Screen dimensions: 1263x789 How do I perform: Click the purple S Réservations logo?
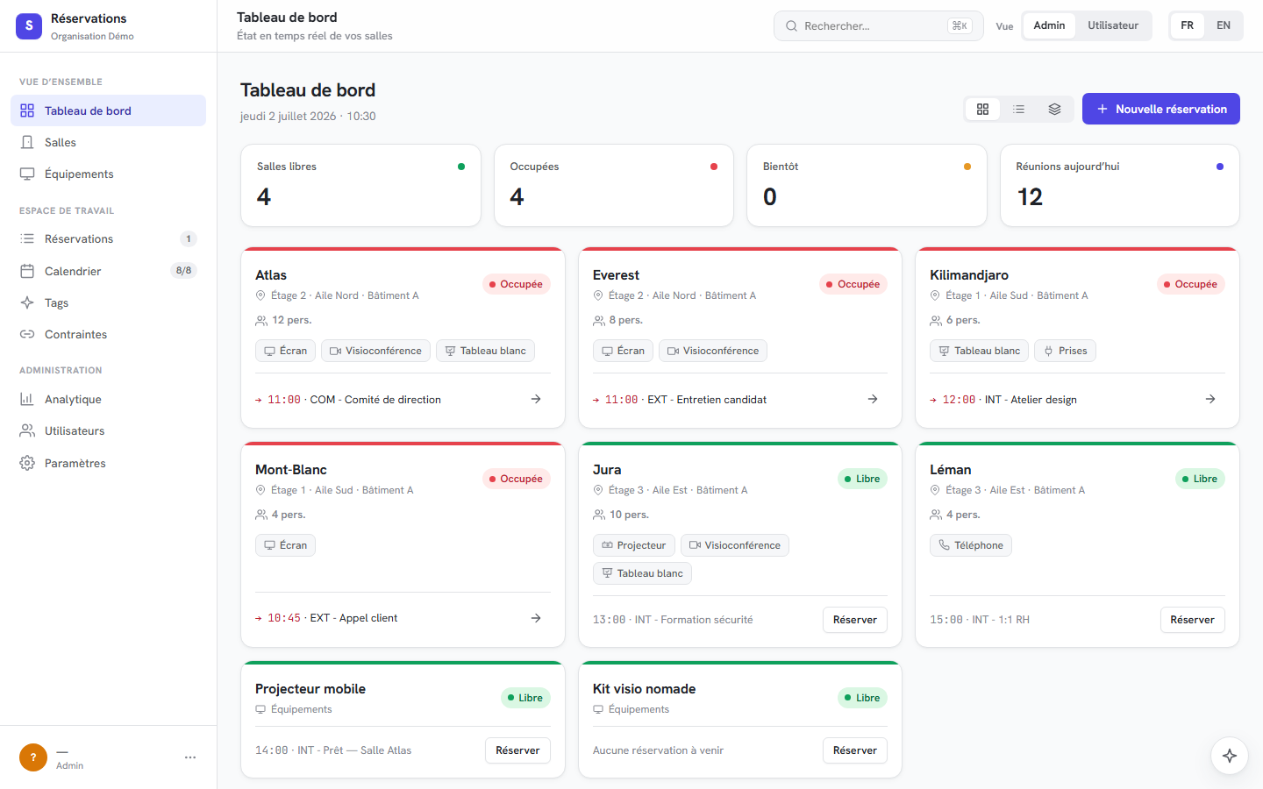point(29,26)
